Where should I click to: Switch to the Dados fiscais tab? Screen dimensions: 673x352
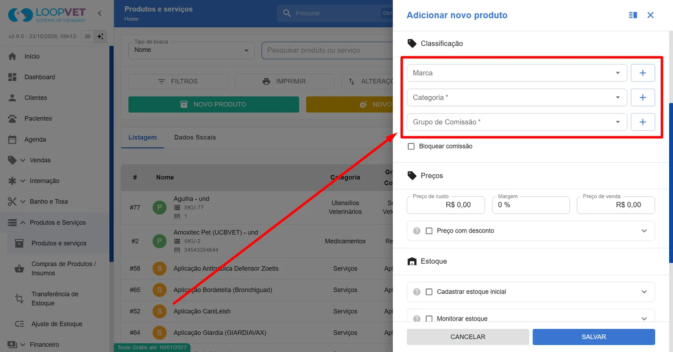click(x=195, y=138)
